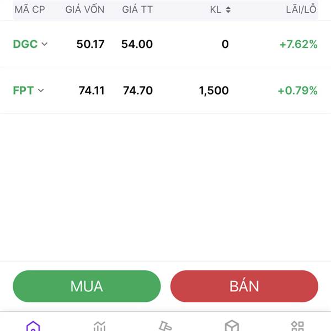Select the FPT stock symbol

tap(23, 90)
